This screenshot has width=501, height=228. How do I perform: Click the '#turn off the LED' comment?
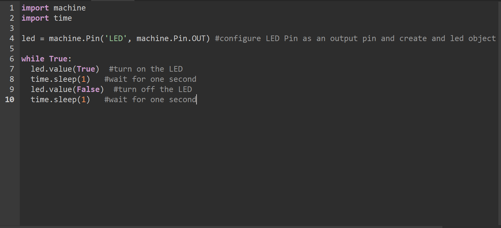pyautogui.click(x=152, y=89)
